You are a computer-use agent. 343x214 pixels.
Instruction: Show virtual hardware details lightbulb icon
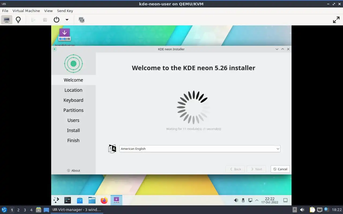point(18,20)
